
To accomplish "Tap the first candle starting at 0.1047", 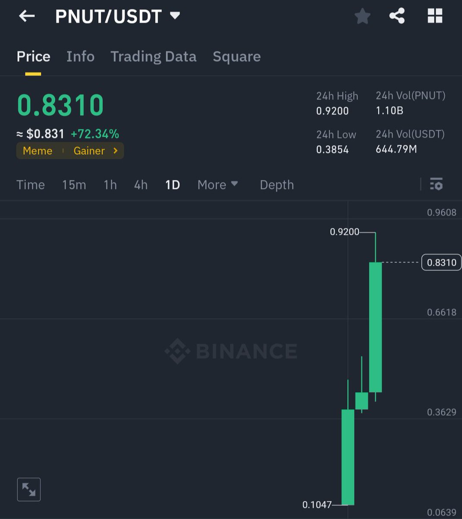I will [x=348, y=457].
